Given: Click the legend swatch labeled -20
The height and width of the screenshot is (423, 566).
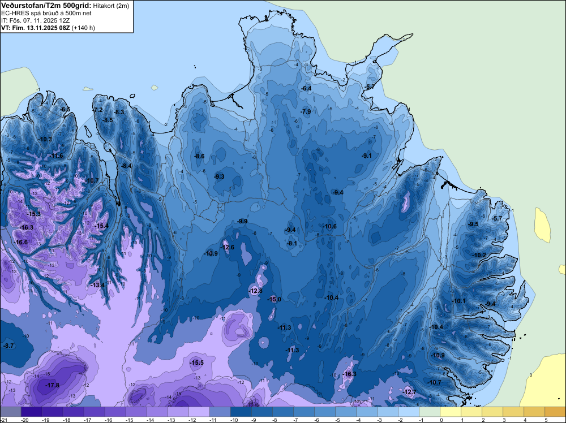Looking at the screenshot, I should click(31, 412).
